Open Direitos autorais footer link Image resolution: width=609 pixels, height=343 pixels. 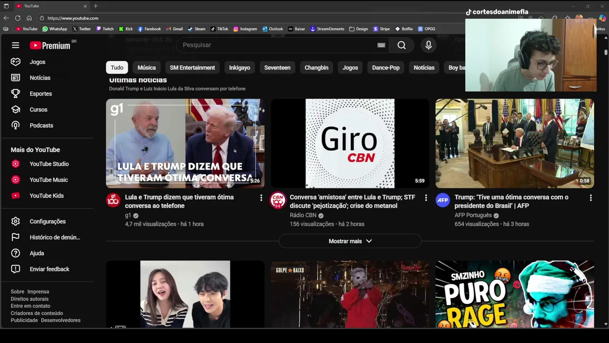coord(29,299)
